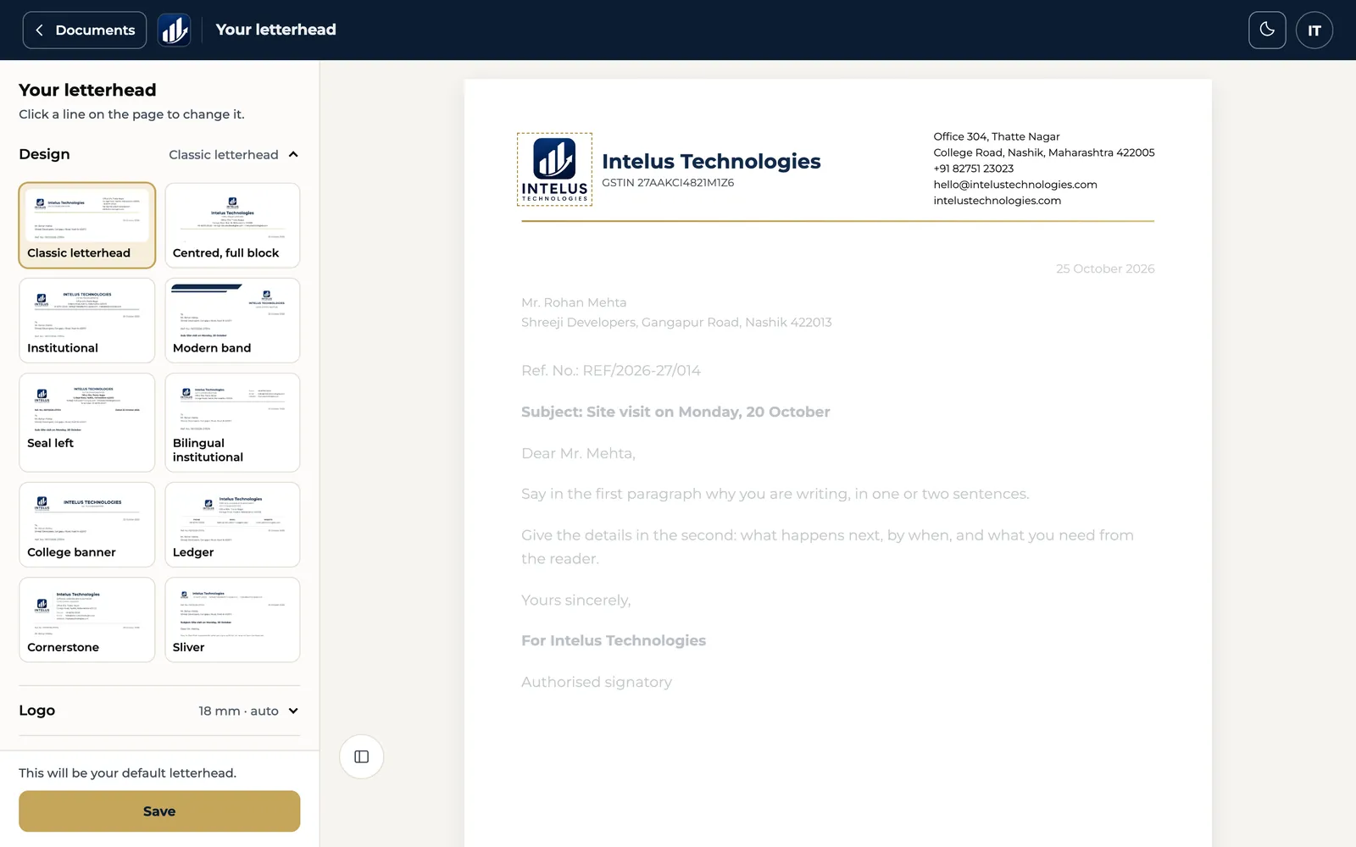Open the IT account avatar menu
The width and height of the screenshot is (1356, 847).
click(x=1314, y=30)
